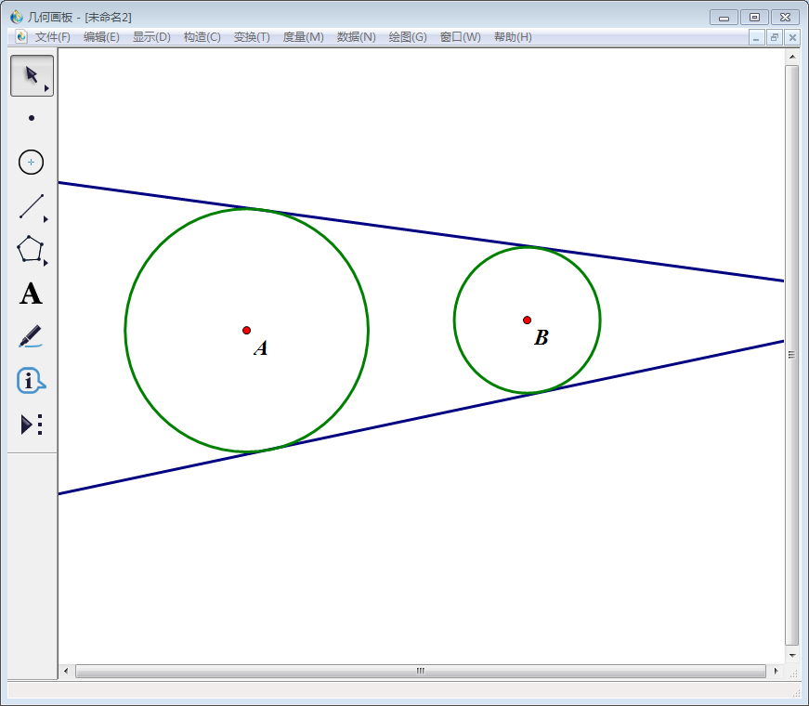Image resolution: width=809 pixels, height=706 pixels.
Task: Click horizontal scrollbar right arrow
Action: [x=776, y=671]
